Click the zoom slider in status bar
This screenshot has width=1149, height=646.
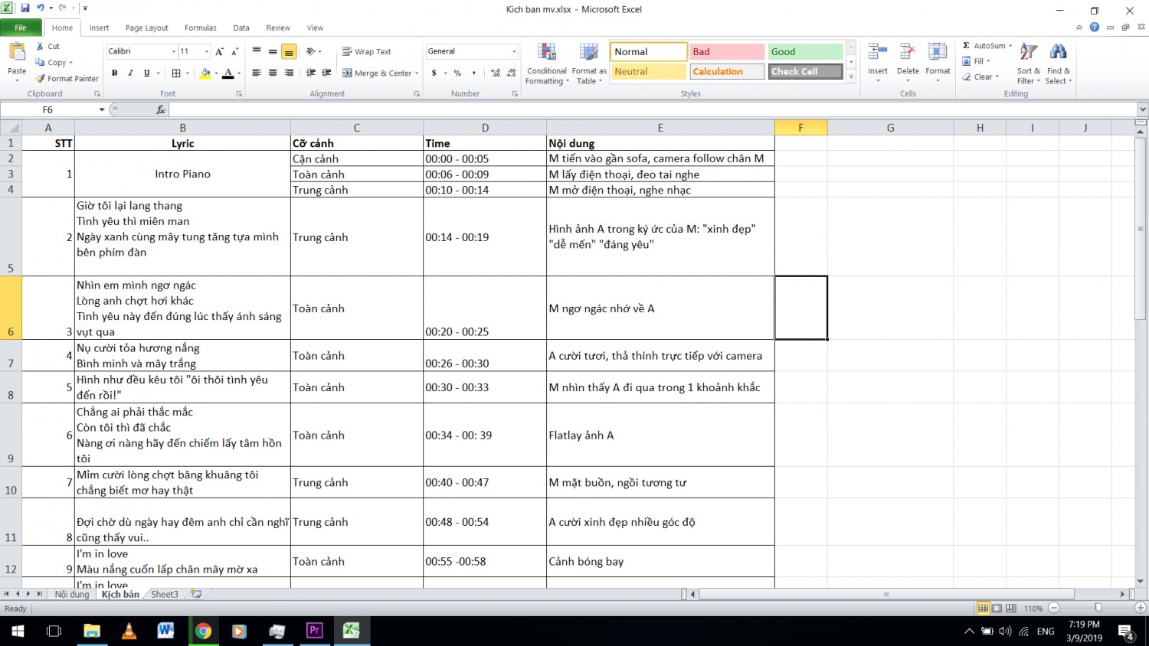pos(1098,608)
